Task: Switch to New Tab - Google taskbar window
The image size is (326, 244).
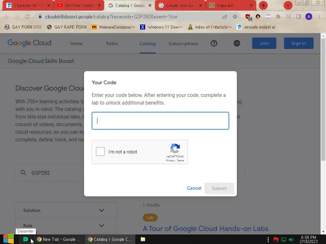Action: tap(59, 239)
